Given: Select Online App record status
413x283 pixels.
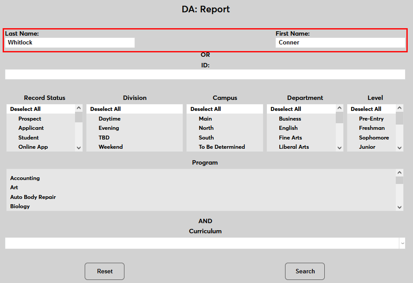Looking at the screenshot, I should pyautogui.click(x=33, y=147).
